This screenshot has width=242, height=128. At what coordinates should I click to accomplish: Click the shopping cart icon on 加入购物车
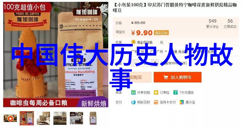[x=166, y=77]
